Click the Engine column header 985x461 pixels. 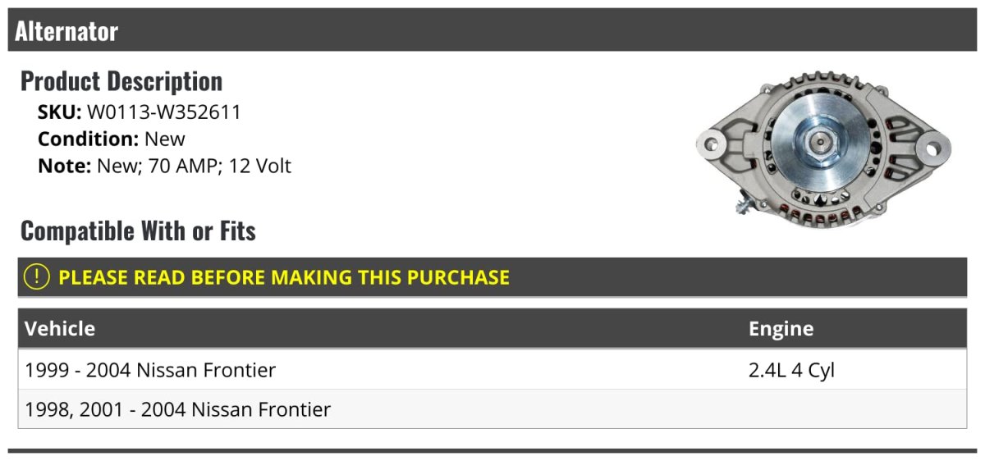pos(781,329)
